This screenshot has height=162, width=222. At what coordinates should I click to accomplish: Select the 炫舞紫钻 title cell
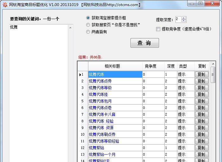(x=115, y=148)
